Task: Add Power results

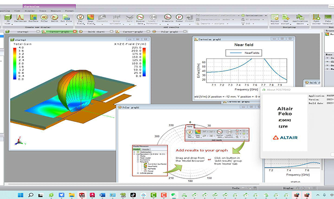Action: (x=179, y=18)
